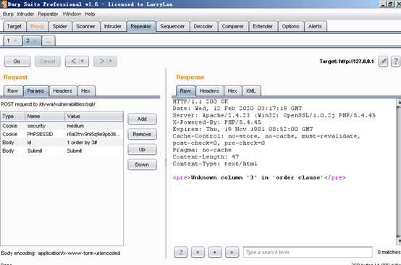Add a new request parameter
401x265 pixels.
[142, 119]
